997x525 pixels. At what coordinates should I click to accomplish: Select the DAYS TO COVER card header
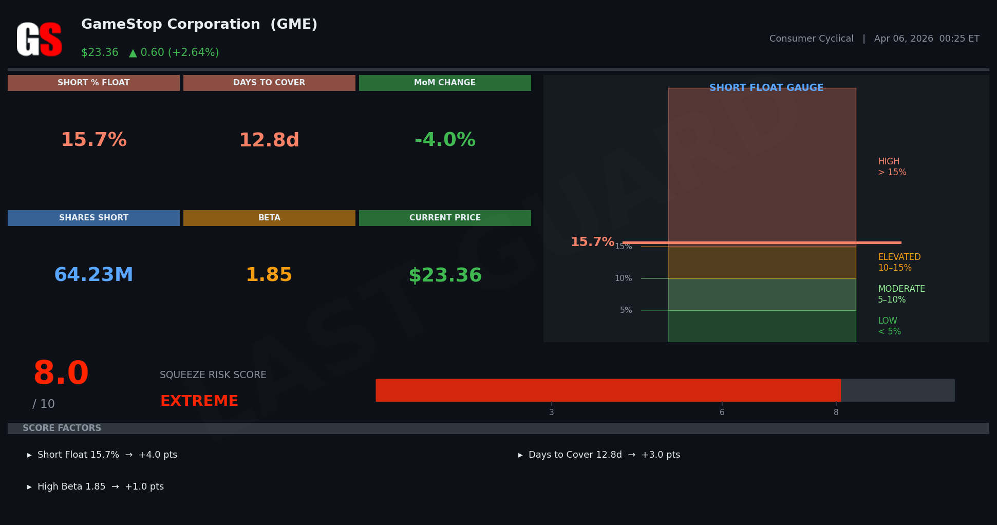[x=269, y=83]
